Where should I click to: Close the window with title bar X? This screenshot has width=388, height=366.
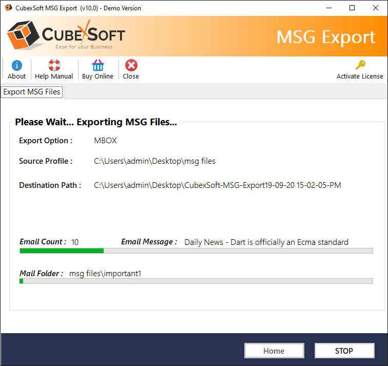tap(375, 8)
